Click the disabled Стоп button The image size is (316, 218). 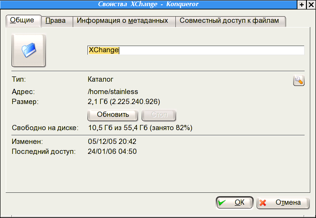click(x=159, y=115)
